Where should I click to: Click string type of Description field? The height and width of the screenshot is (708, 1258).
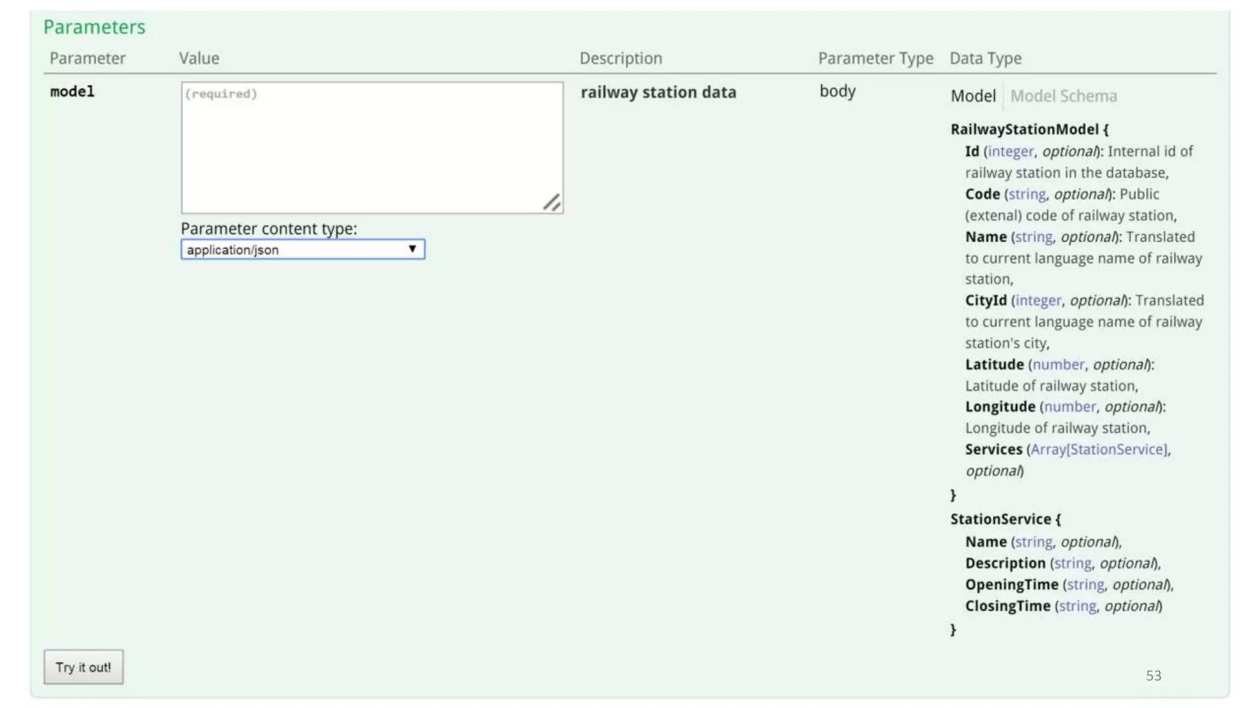pyautogui.click(x=1072, y=563)
